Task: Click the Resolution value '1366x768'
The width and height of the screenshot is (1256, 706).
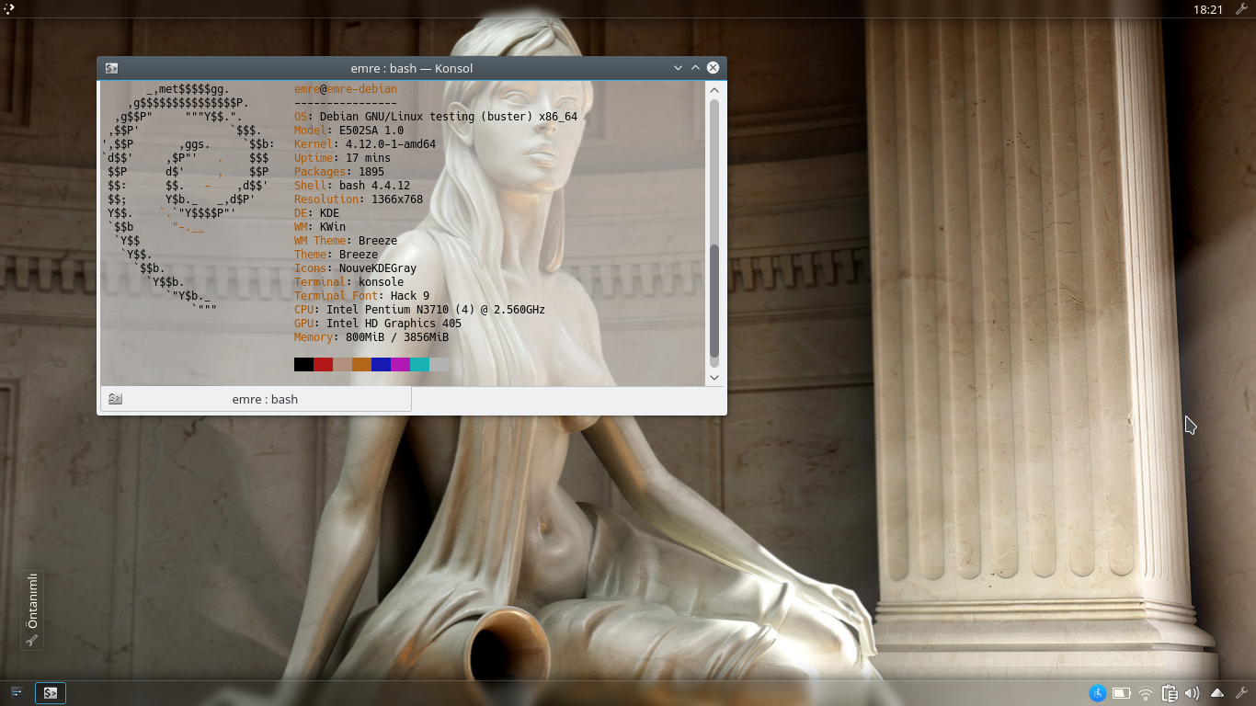Action: [x=397, y=199]
